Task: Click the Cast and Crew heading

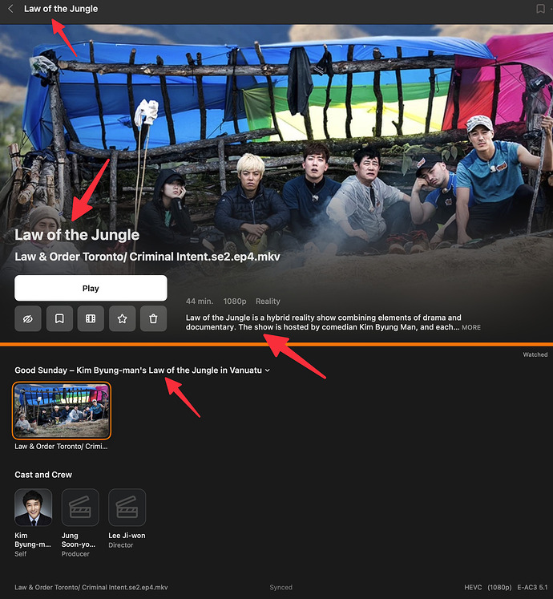Action: (x=43, y=475)
